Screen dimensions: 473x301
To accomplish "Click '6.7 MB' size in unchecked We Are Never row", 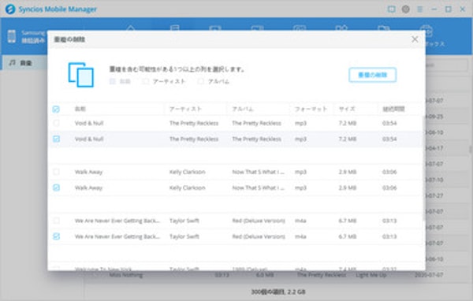I will tap(348, 221).
